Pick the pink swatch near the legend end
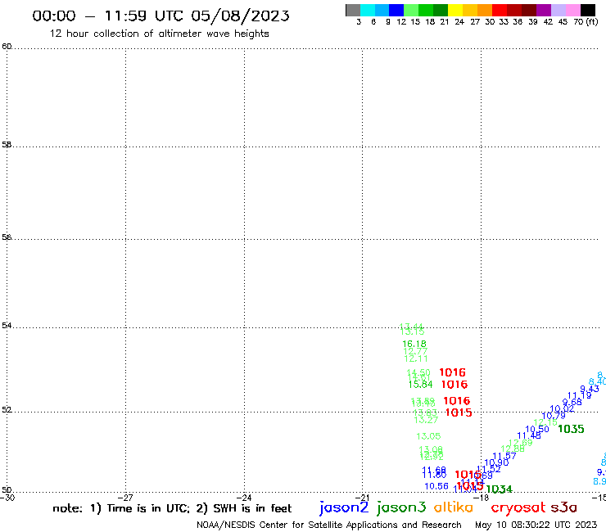The height and width of the screenshot is (532, 606). click(572, 10)
